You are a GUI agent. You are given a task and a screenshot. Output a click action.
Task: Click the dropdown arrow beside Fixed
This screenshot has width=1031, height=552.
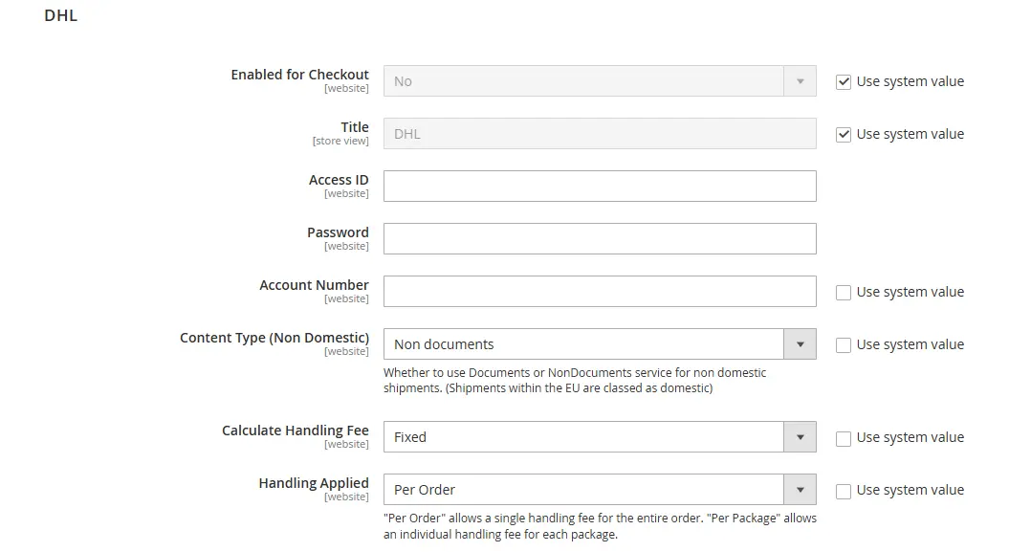800,436
